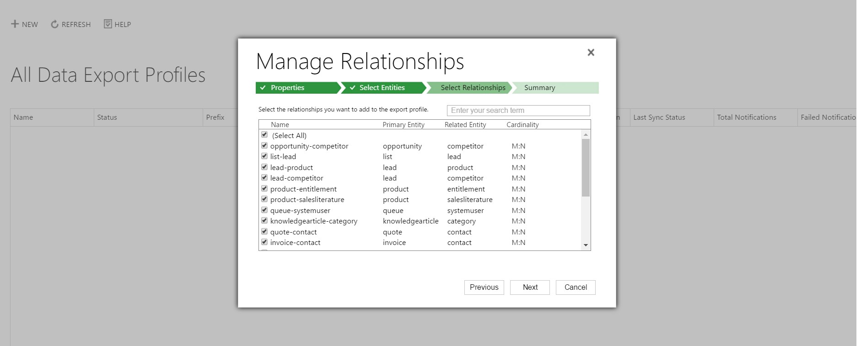The height and width of the screenshot is (346, 861).
Task: Click the relationship search term field
Action: click(x=518, y=111)
